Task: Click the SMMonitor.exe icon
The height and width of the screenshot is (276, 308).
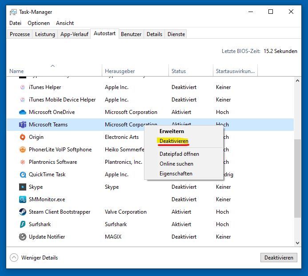Action: point(23,199)
